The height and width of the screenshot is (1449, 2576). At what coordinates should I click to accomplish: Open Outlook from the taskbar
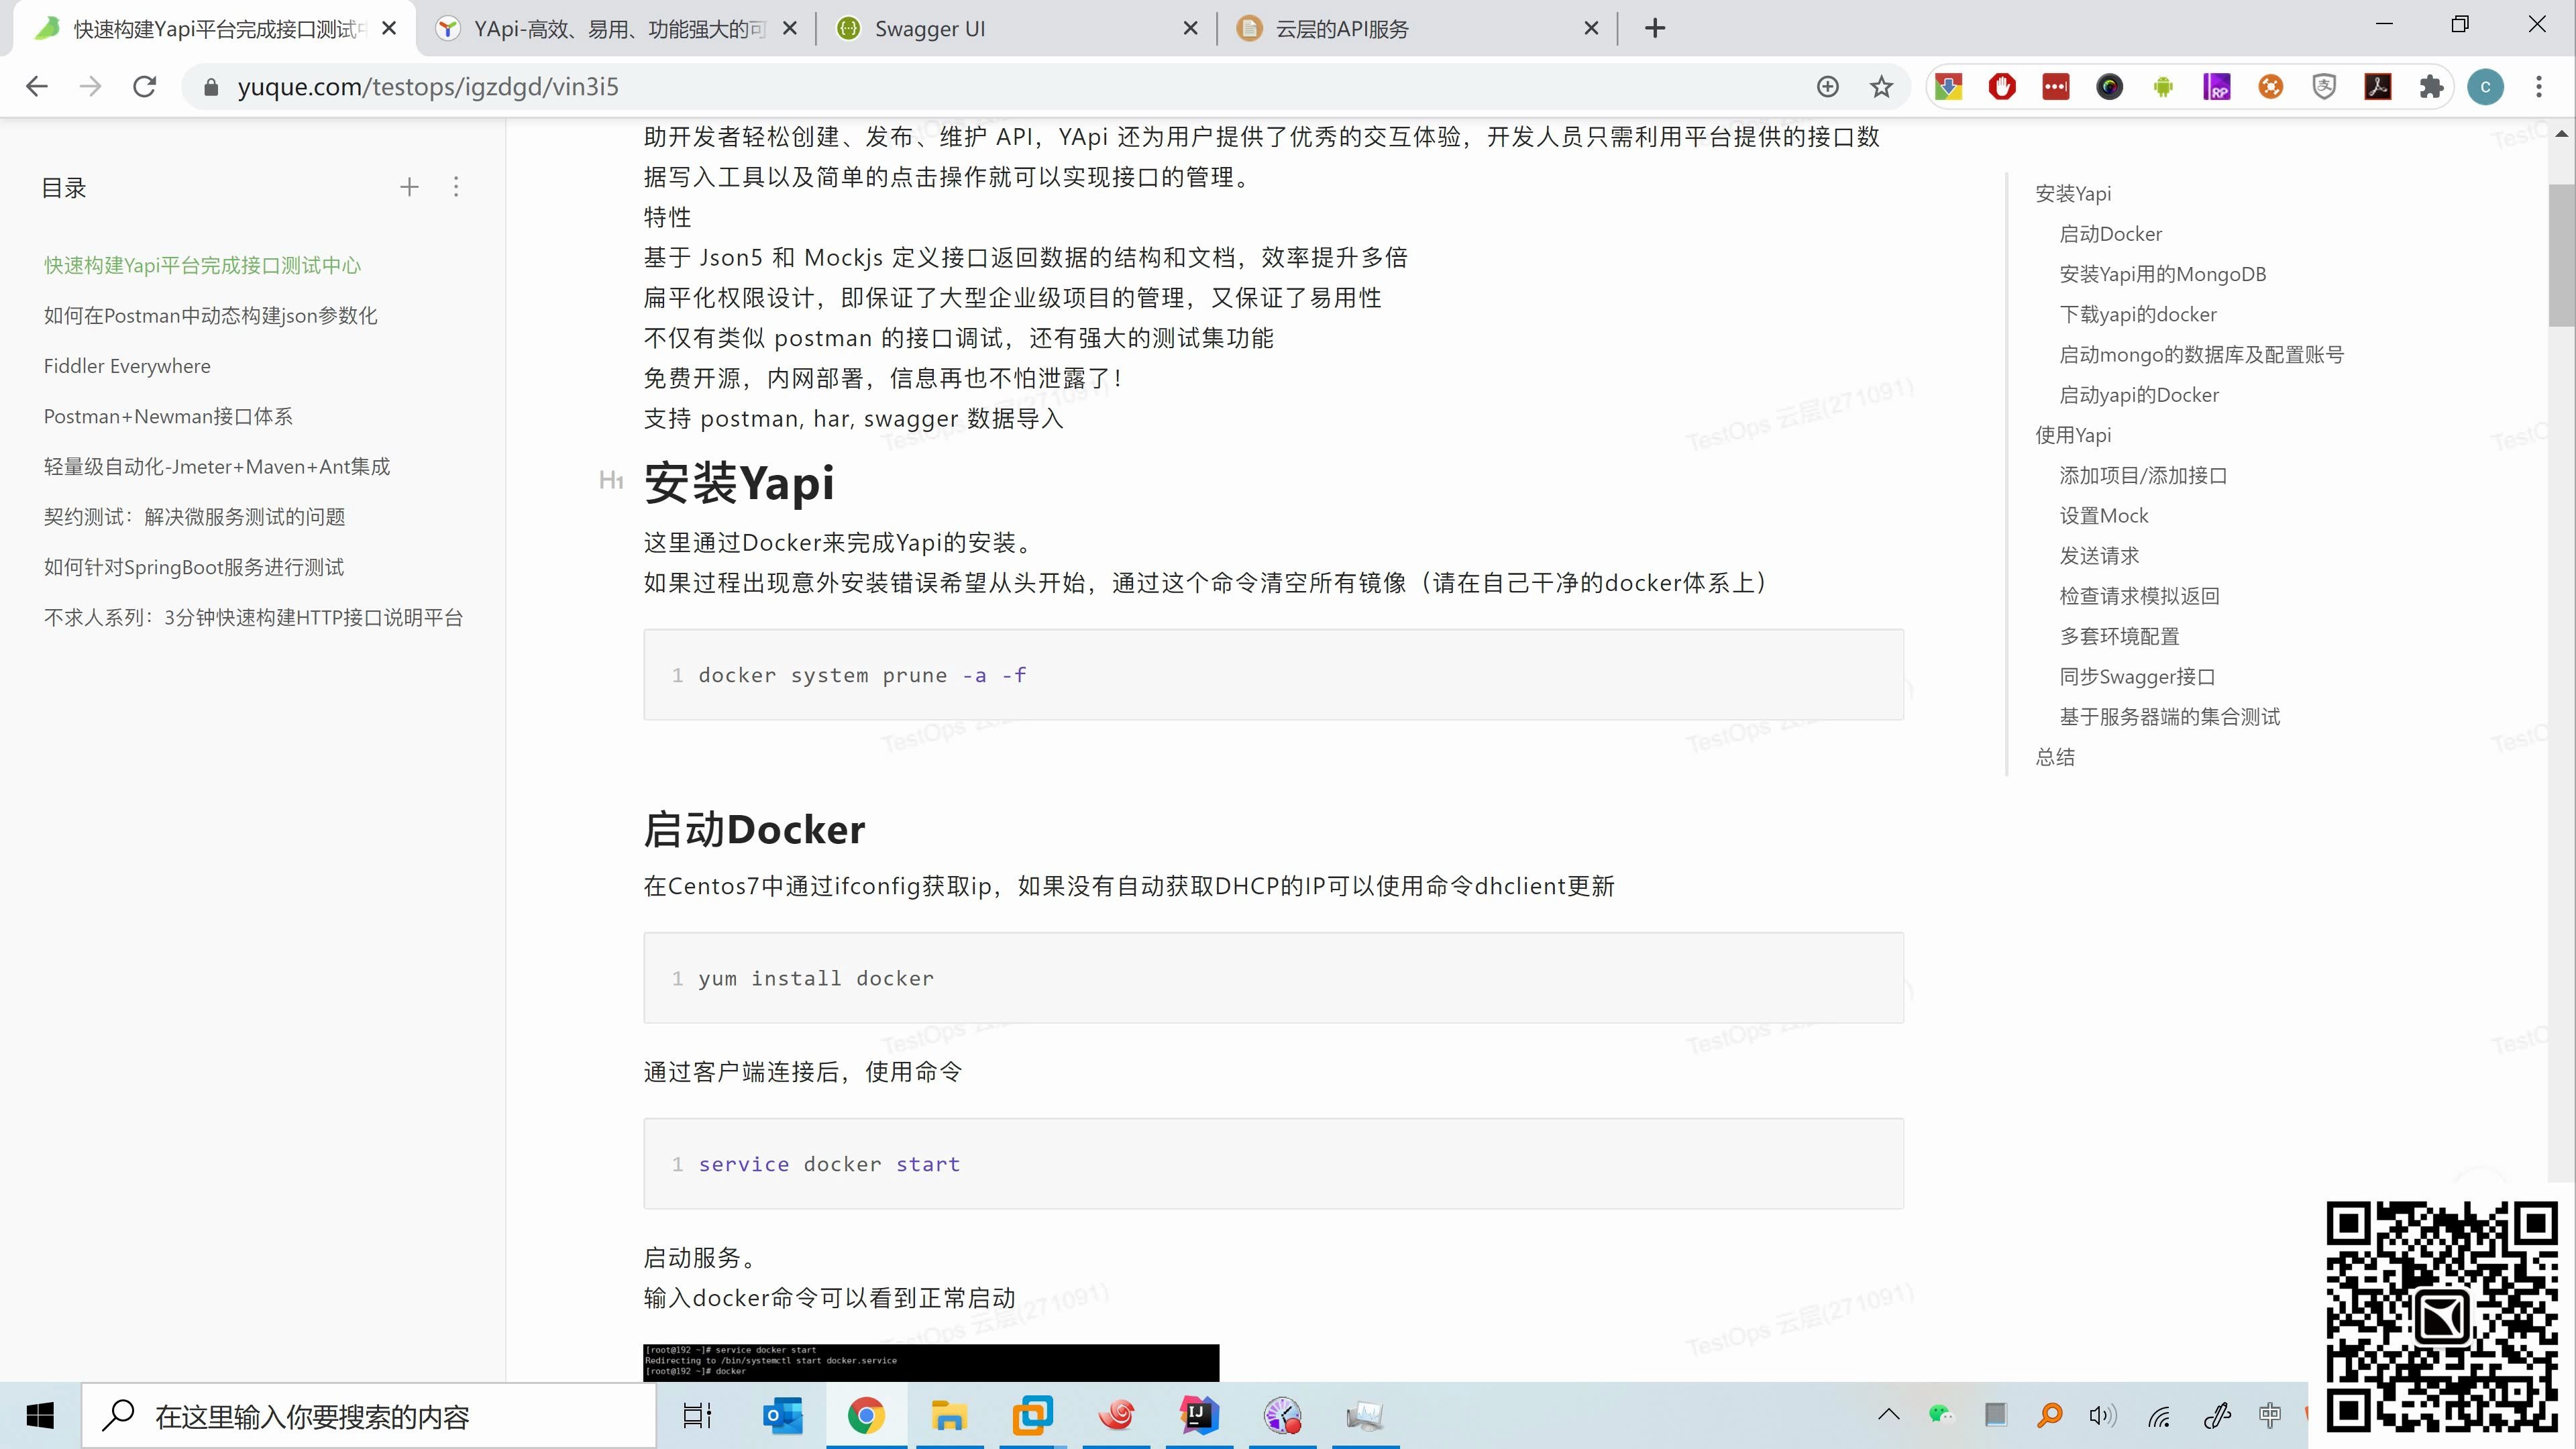click(783, 1415)
